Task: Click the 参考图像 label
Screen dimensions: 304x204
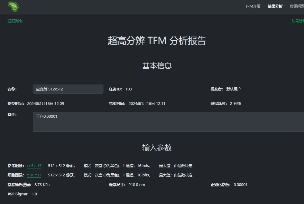Action: tap(16, 166)
